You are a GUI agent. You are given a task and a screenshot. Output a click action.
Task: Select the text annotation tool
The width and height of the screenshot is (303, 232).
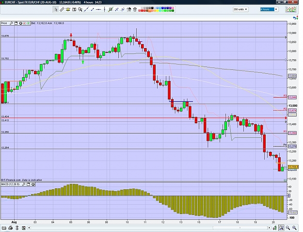[74, 9]
